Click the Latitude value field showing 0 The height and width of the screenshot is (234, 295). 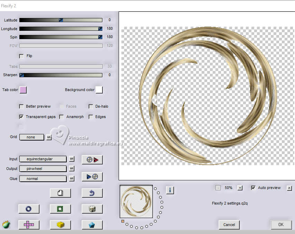110,20
